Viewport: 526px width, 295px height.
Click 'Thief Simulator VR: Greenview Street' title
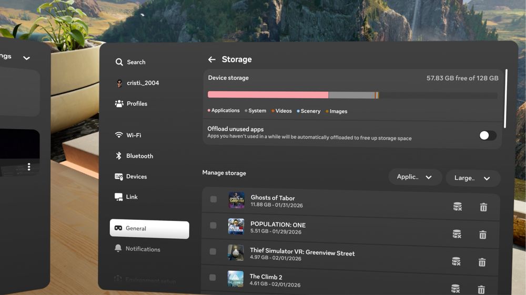(302, 252)
